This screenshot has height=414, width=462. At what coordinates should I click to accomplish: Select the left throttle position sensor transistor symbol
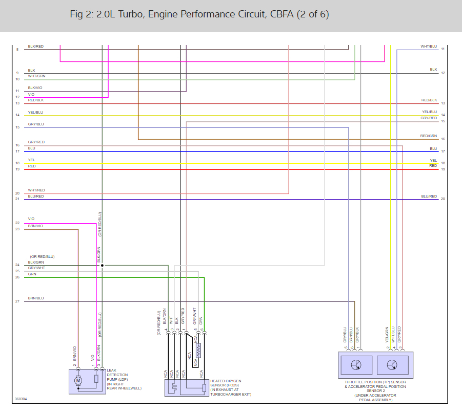[356, 365]
